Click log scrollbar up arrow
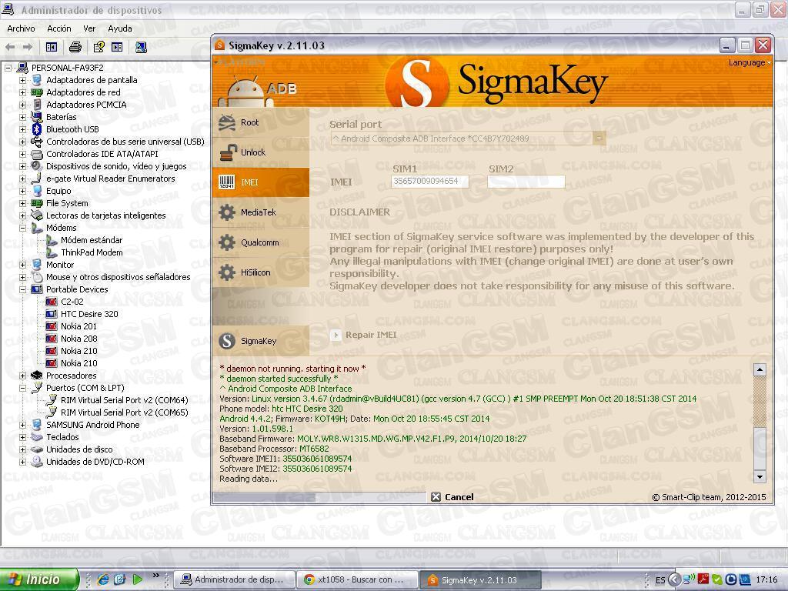The width and height of the screenshot is (788, 591). [760, 370]
